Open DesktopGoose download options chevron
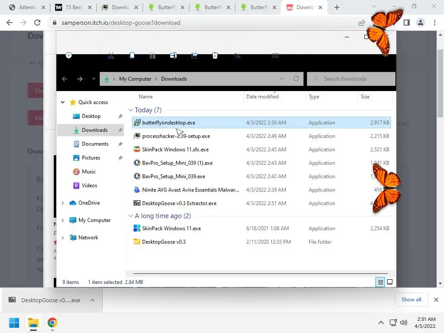This screenshot has height=333, width=444. point(92,300)
